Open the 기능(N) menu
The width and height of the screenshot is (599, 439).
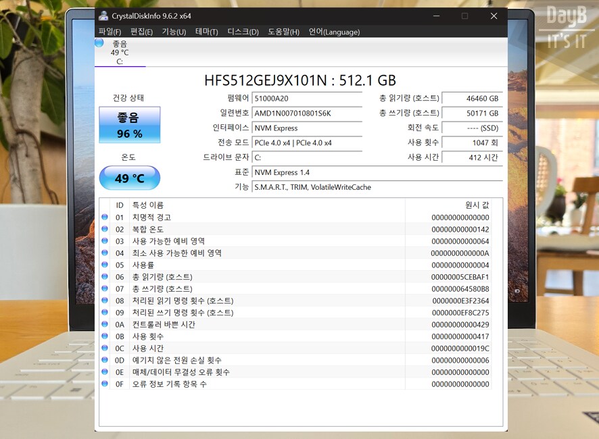pyautogui.click(x=172, y=31)
